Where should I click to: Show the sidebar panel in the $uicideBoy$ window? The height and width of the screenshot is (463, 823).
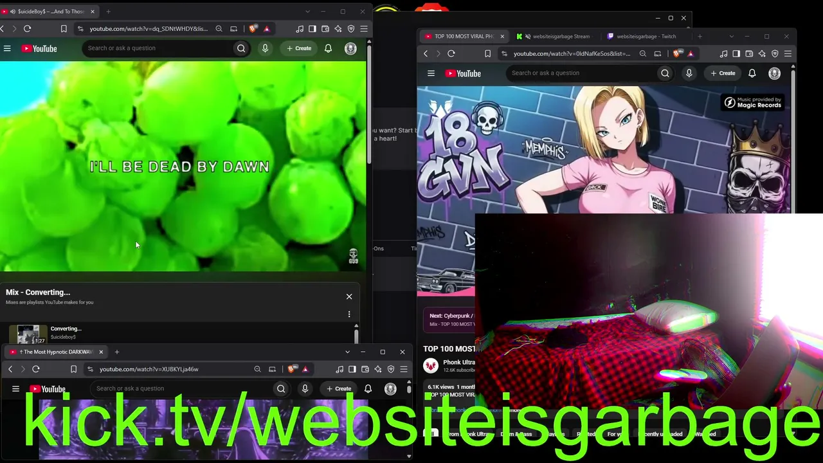pyautogui.click(x=312, y=29)
